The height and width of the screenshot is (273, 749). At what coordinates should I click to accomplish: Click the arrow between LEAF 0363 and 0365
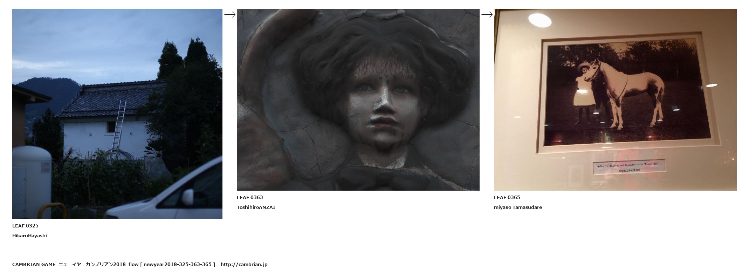click(487, 14)
